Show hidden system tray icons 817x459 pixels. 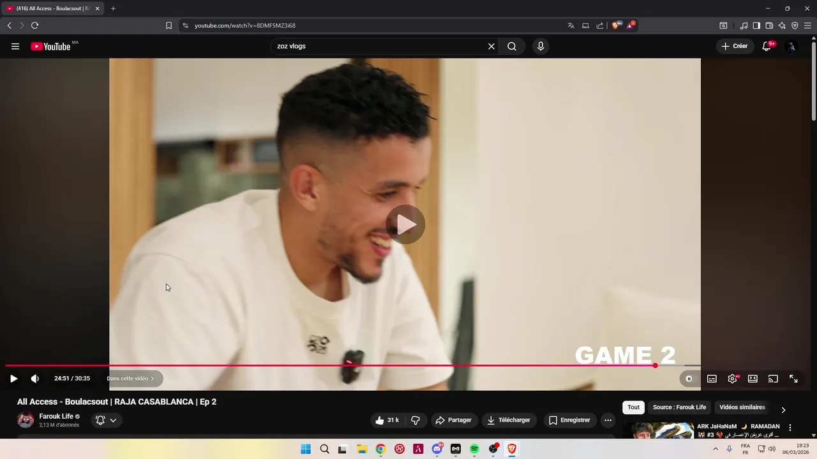point(716,449)
